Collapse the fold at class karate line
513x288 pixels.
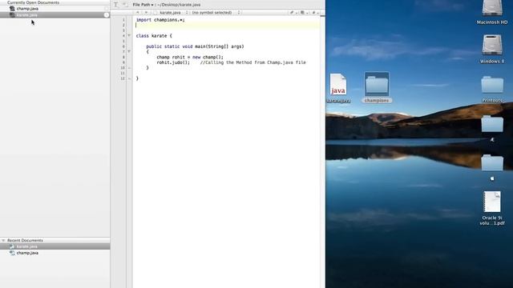tap(129, 35)
